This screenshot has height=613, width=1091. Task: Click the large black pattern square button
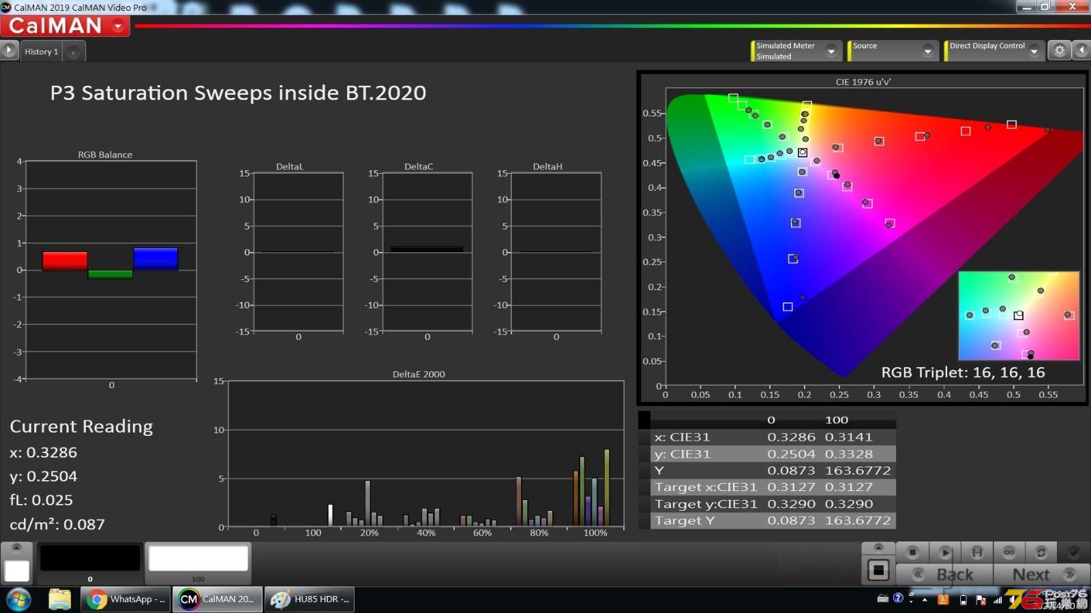(x=878, y=570)
